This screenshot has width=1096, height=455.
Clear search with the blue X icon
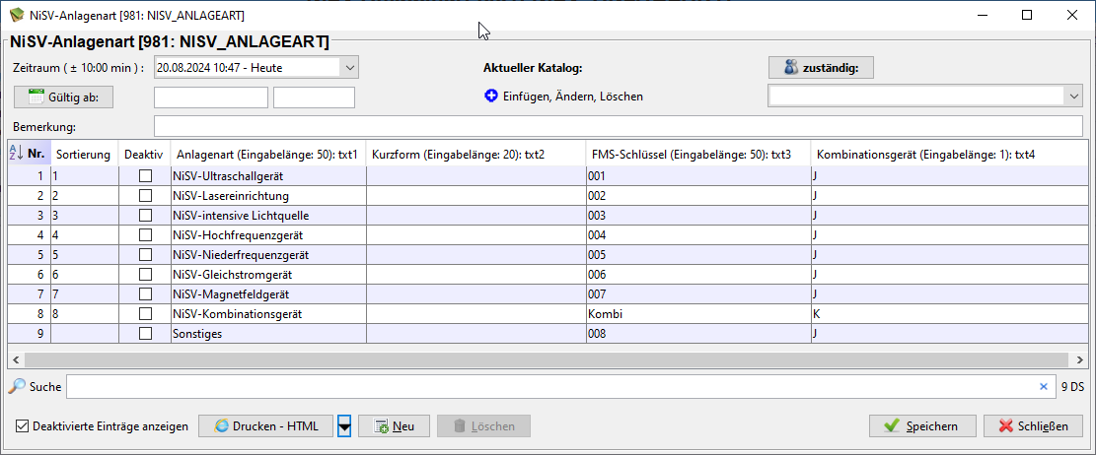pos(1044,387)
